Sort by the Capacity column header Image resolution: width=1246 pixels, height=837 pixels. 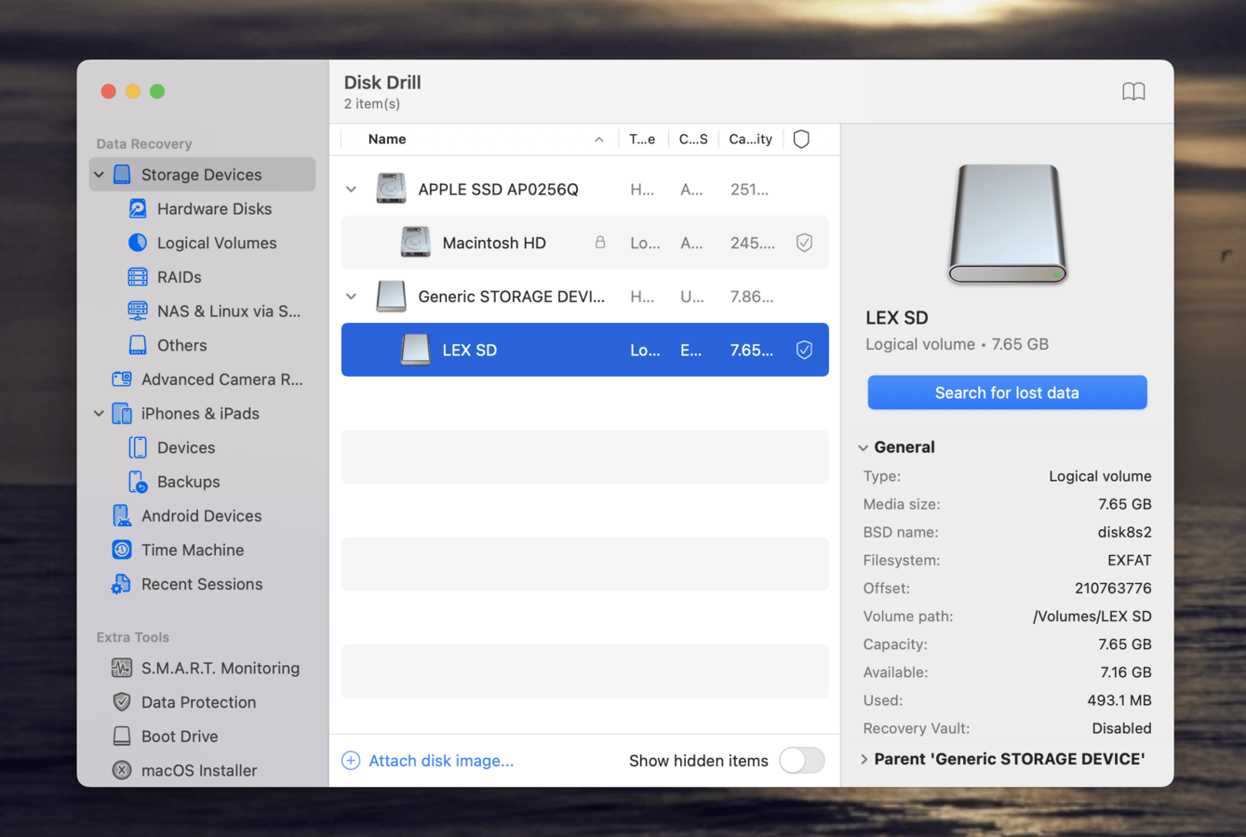(x=750, y=139)
